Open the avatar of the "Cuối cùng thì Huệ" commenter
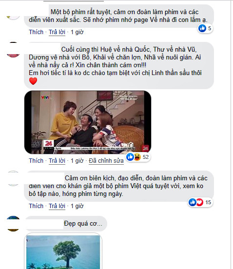This screenshot has height=269, width=233. tap(13, 50)
